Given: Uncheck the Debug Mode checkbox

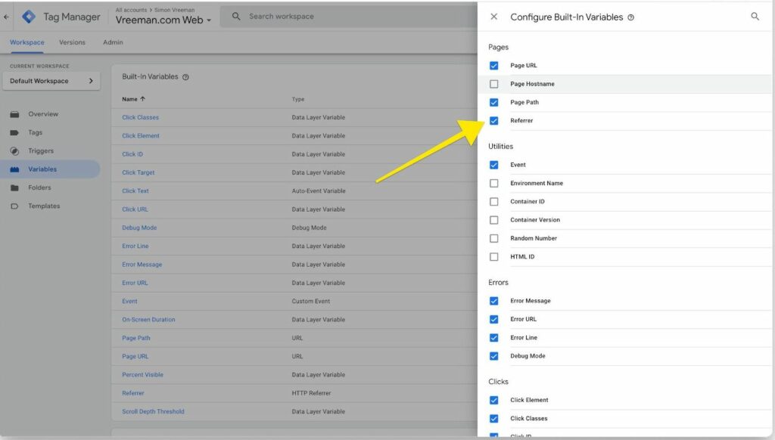Looking at the screenshot, I should point(493,356).
